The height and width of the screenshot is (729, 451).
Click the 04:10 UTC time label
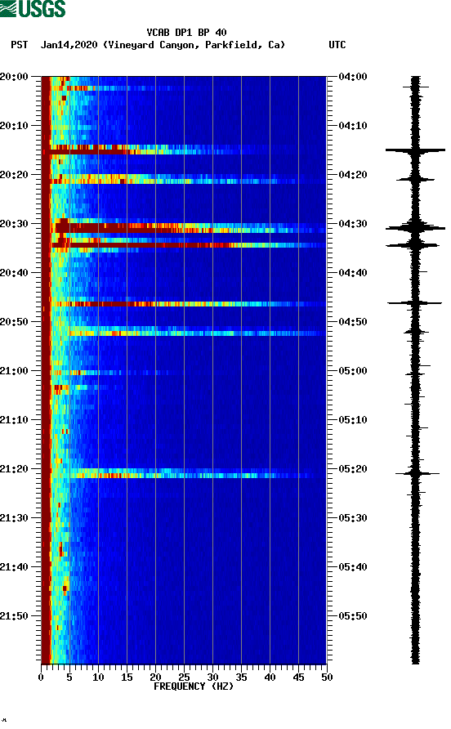(x=353, y=126)
